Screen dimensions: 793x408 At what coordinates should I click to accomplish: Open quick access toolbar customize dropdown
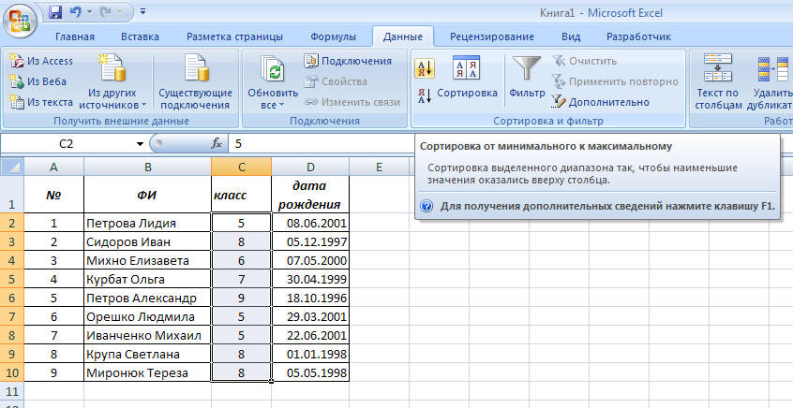142,13
